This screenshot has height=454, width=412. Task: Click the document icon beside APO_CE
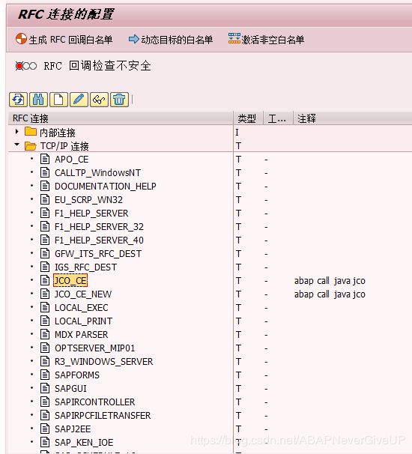(45, 159)
